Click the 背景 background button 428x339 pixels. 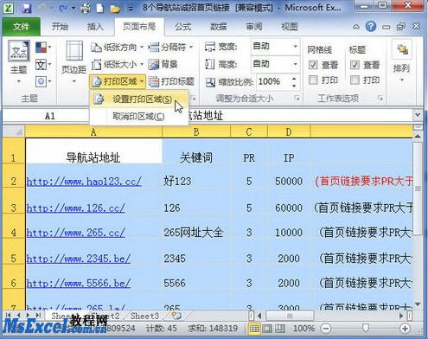point(163,64)
